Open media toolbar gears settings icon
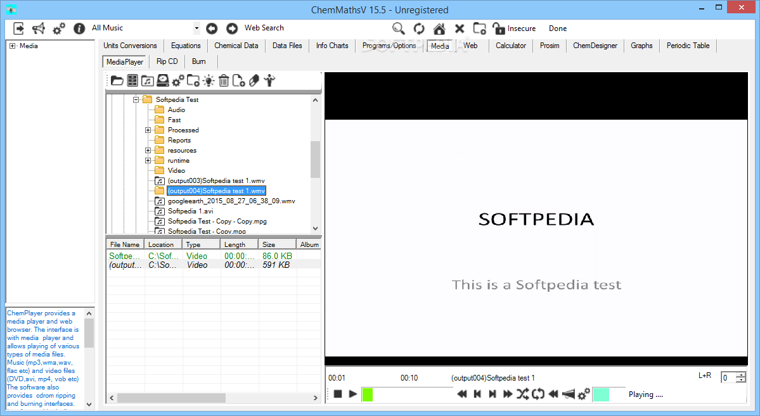 (178, 81)
